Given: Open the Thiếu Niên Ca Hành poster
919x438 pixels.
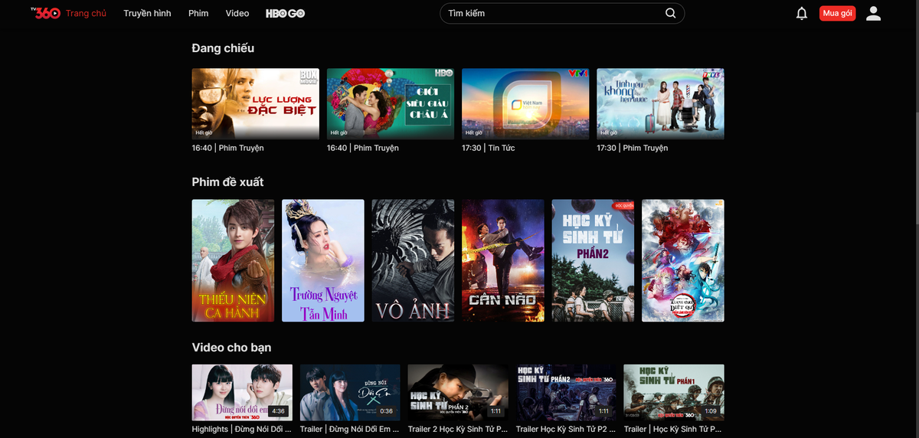Looking at the screenshot, I should 233,260.
